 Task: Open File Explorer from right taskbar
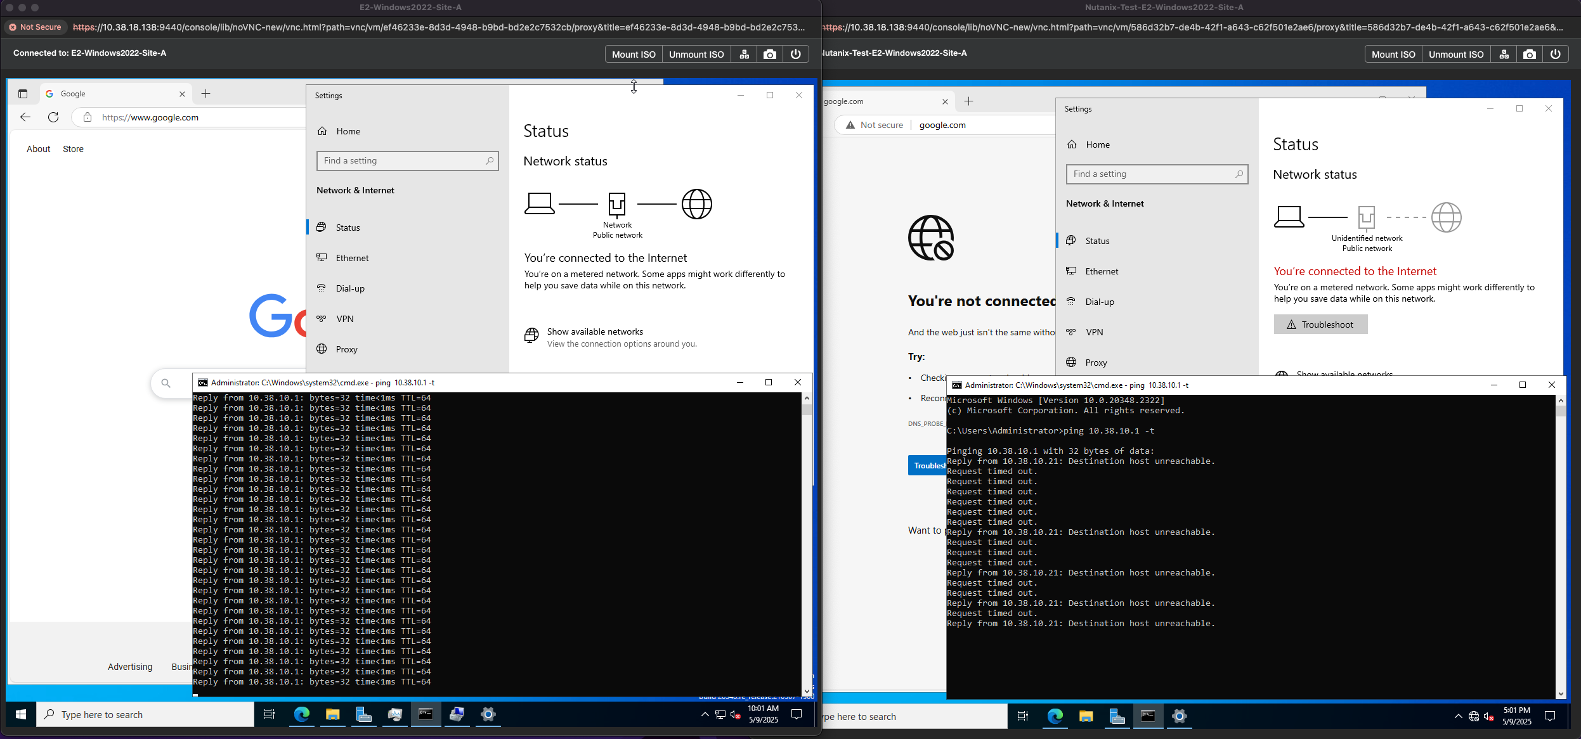(1086, 716)
